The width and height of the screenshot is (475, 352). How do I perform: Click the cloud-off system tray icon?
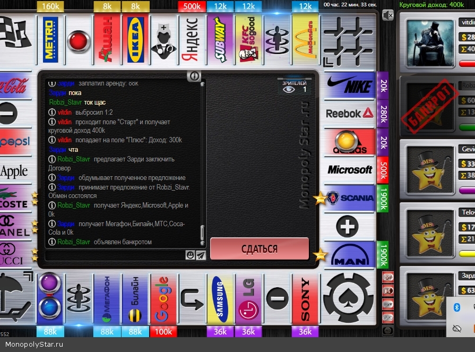457,328
